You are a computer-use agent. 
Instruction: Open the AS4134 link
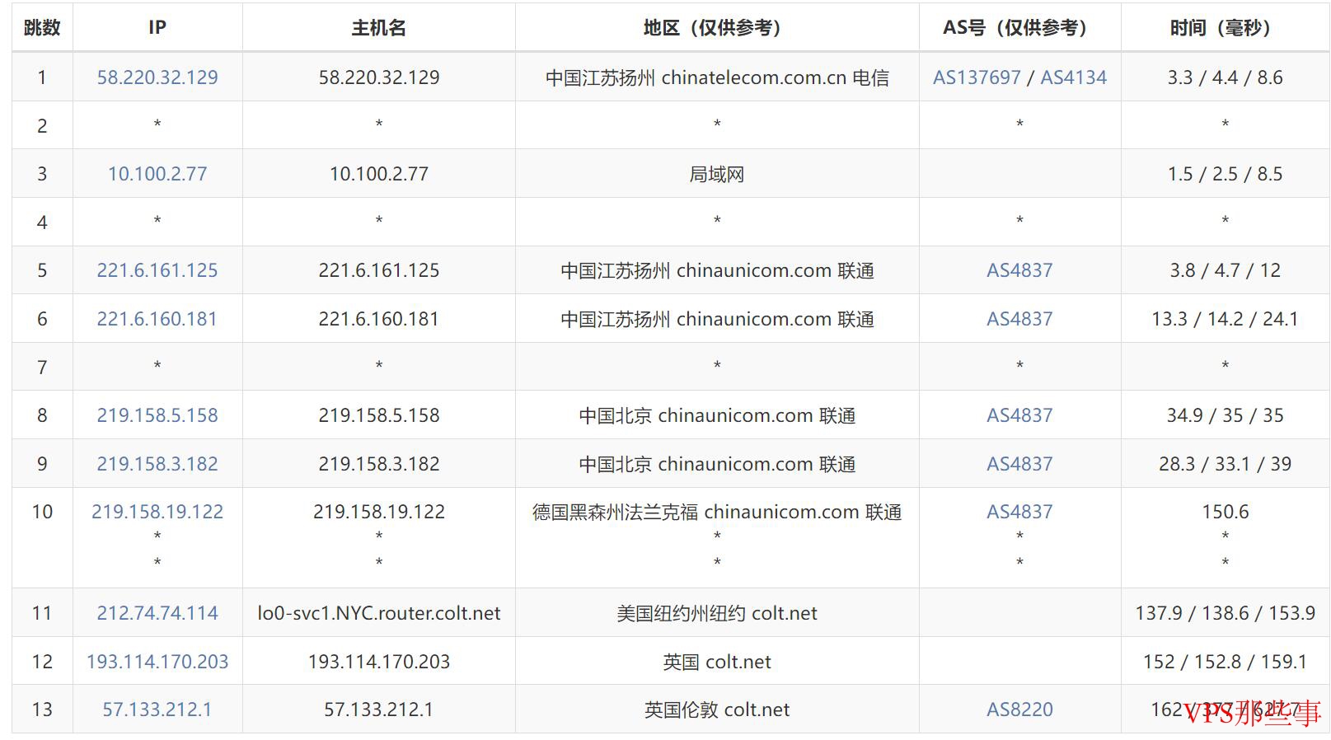1074,77
